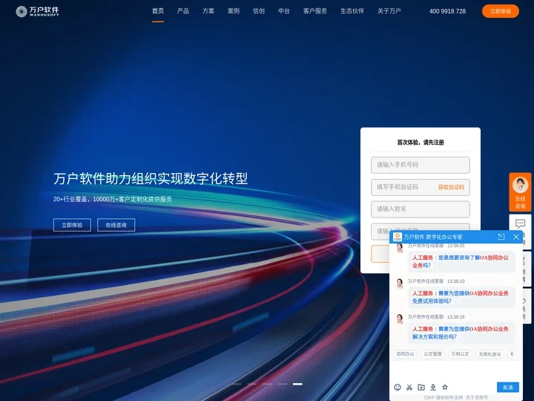The height and width of the screenshot is (401, 534).
Task: Open the emoji picker in chat
Action: click(x=398, y=387)
